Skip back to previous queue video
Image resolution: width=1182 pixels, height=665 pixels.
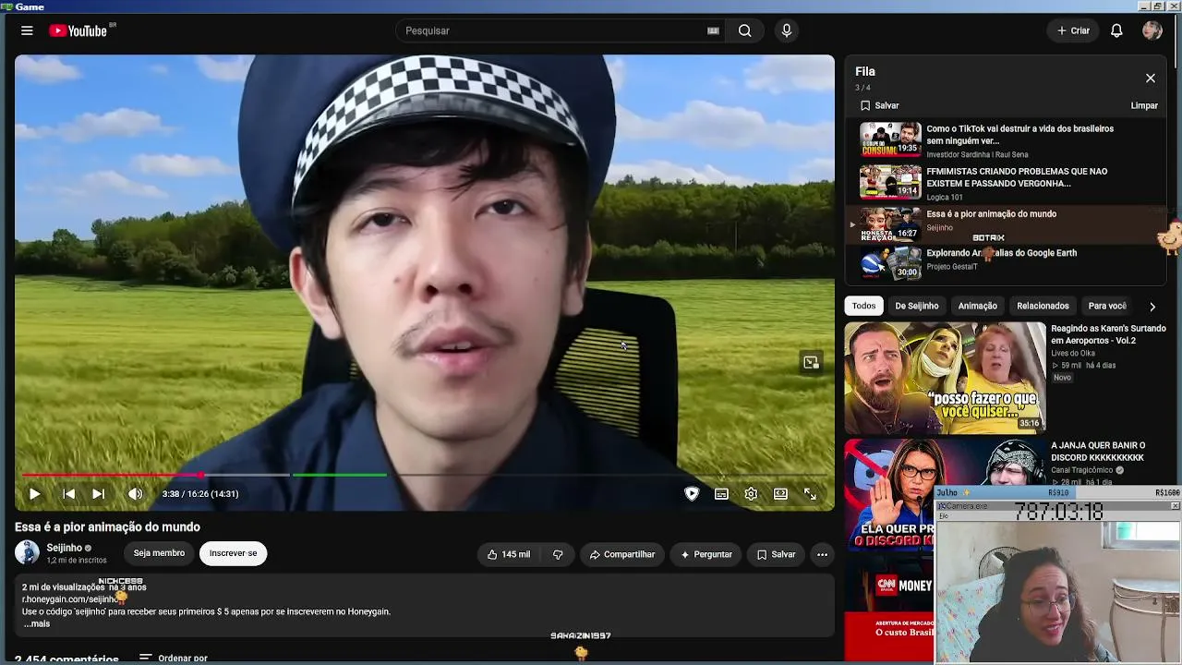pos(68,494)
